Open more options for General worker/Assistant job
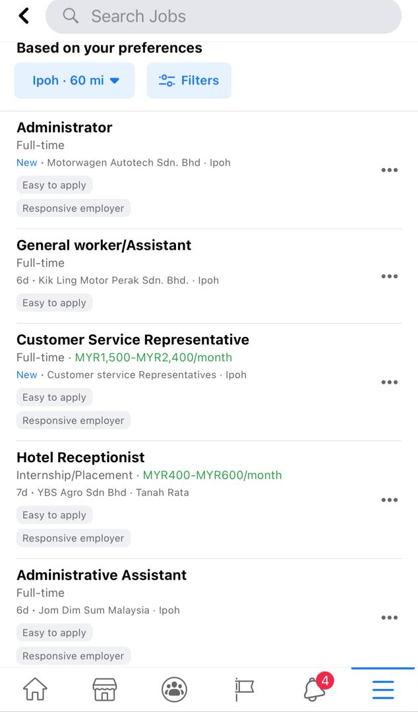The height and width of the screenshot is (712, 418). [x=390, y=276]
